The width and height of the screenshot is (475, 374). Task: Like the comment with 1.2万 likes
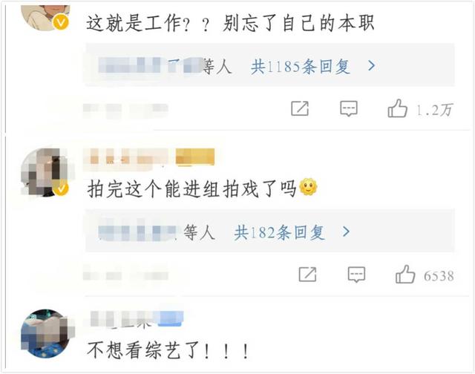(x=397, y=108)
